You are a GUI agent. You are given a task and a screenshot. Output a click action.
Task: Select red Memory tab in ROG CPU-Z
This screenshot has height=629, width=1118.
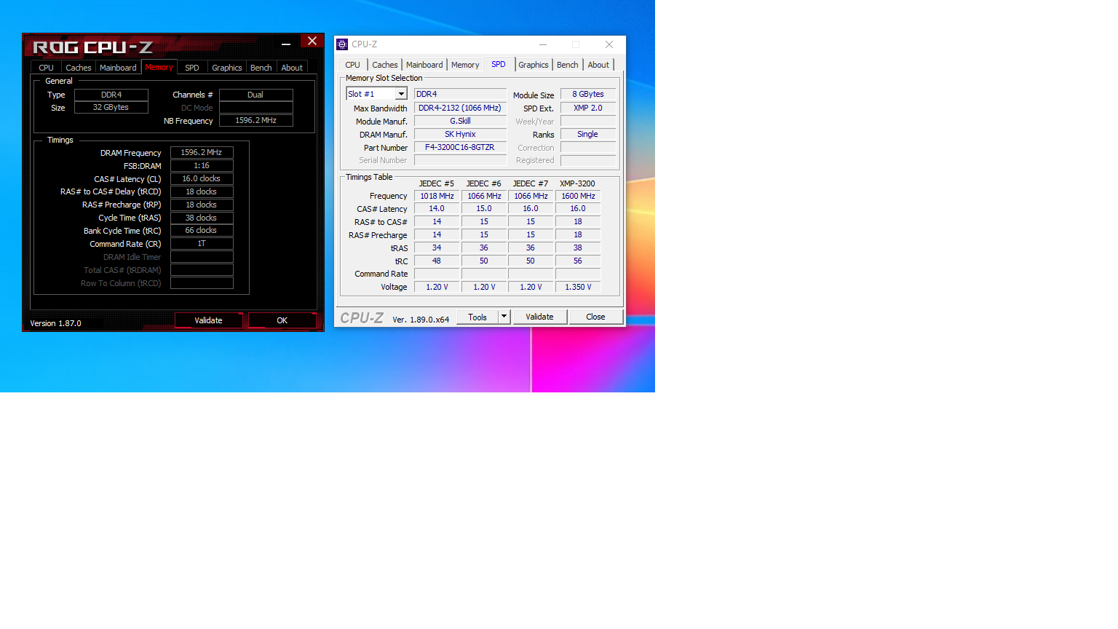159,67
